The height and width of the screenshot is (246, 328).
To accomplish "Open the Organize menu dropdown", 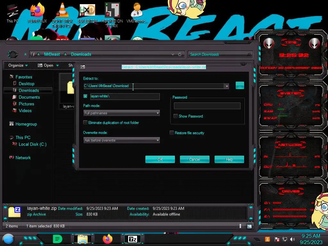I will 18,65.
